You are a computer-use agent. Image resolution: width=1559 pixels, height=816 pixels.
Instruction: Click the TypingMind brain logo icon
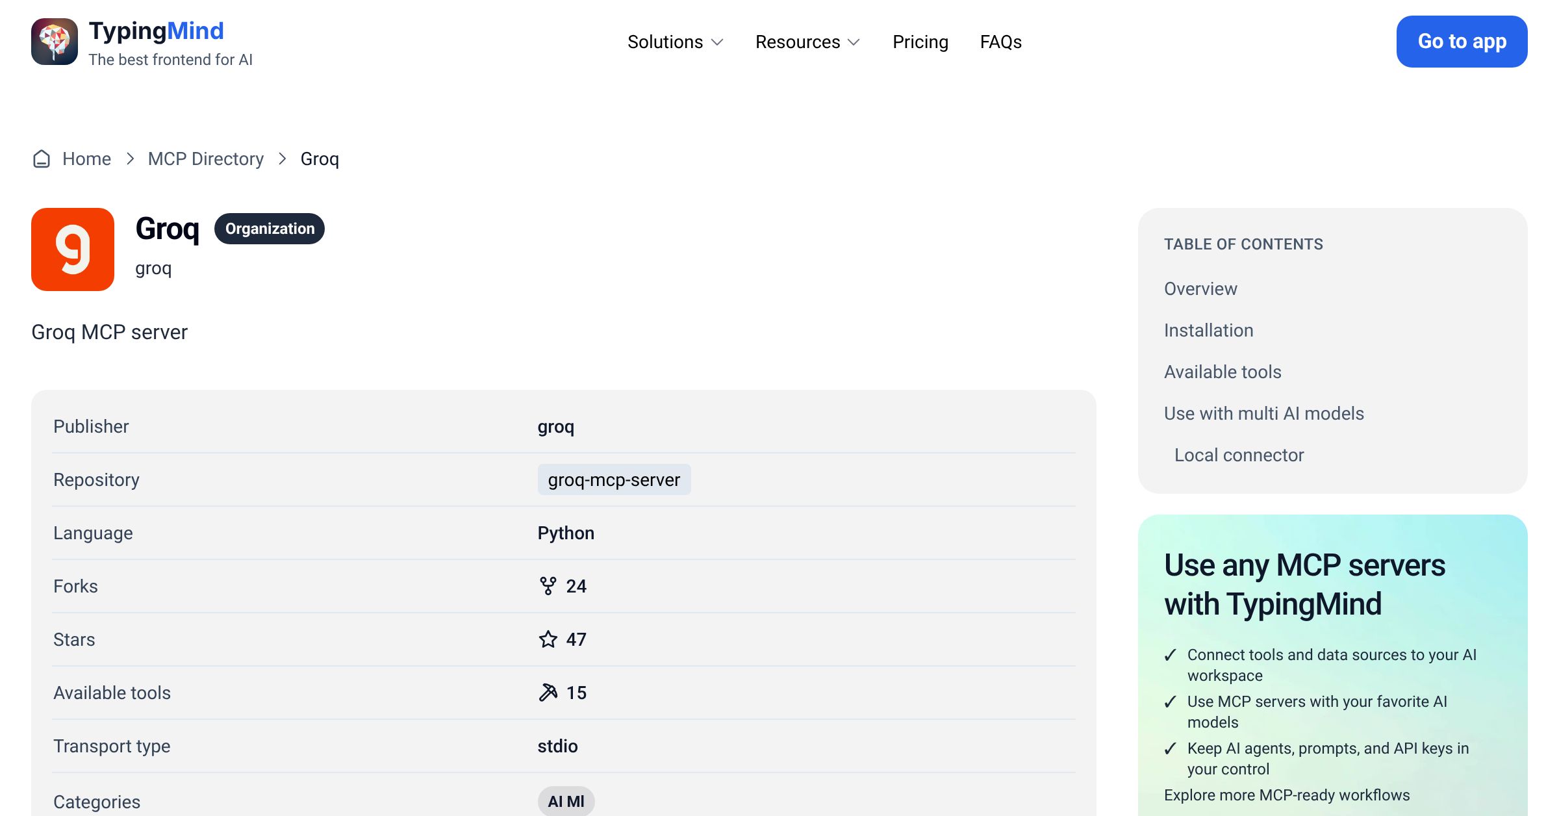point(55,42)
